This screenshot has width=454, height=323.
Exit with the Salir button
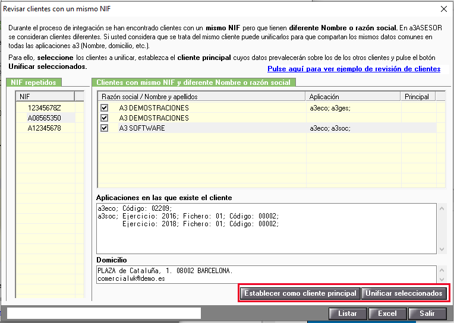(x=427, y=313)
